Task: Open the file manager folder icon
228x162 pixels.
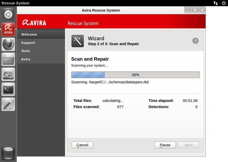Action: [8, 59]
